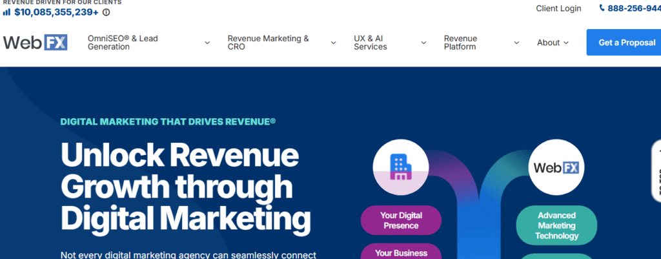
Task: Click the phone icon next to 888 number
Action: pyautogui.click(x=602, y=8)
